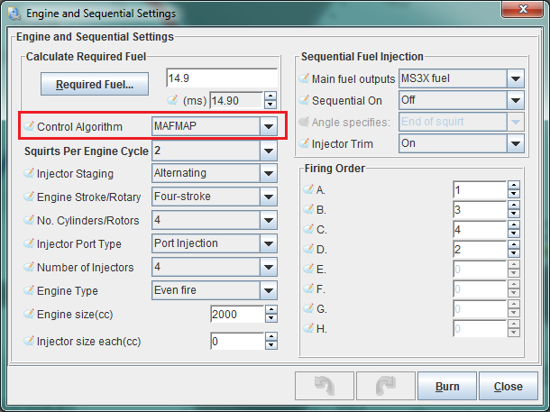Click the pencil icon next to Engine Stroke/Rotary
The width and height of the screenshot is (550, 412).
coord(30,197)
